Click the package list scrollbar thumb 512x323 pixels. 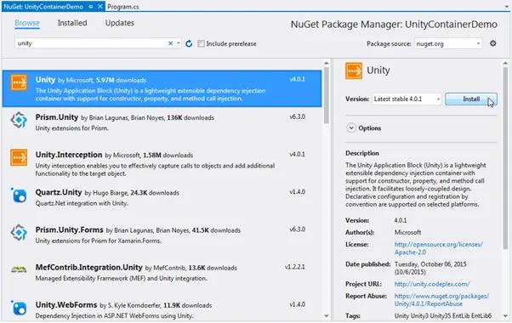coord(327,95)
